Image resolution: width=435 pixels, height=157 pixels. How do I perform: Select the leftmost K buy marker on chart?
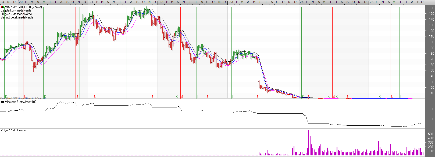6,97
